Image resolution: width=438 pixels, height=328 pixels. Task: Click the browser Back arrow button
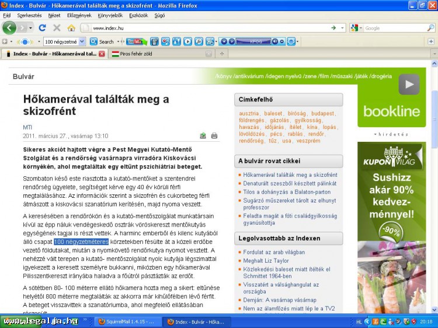pos(9,27)
